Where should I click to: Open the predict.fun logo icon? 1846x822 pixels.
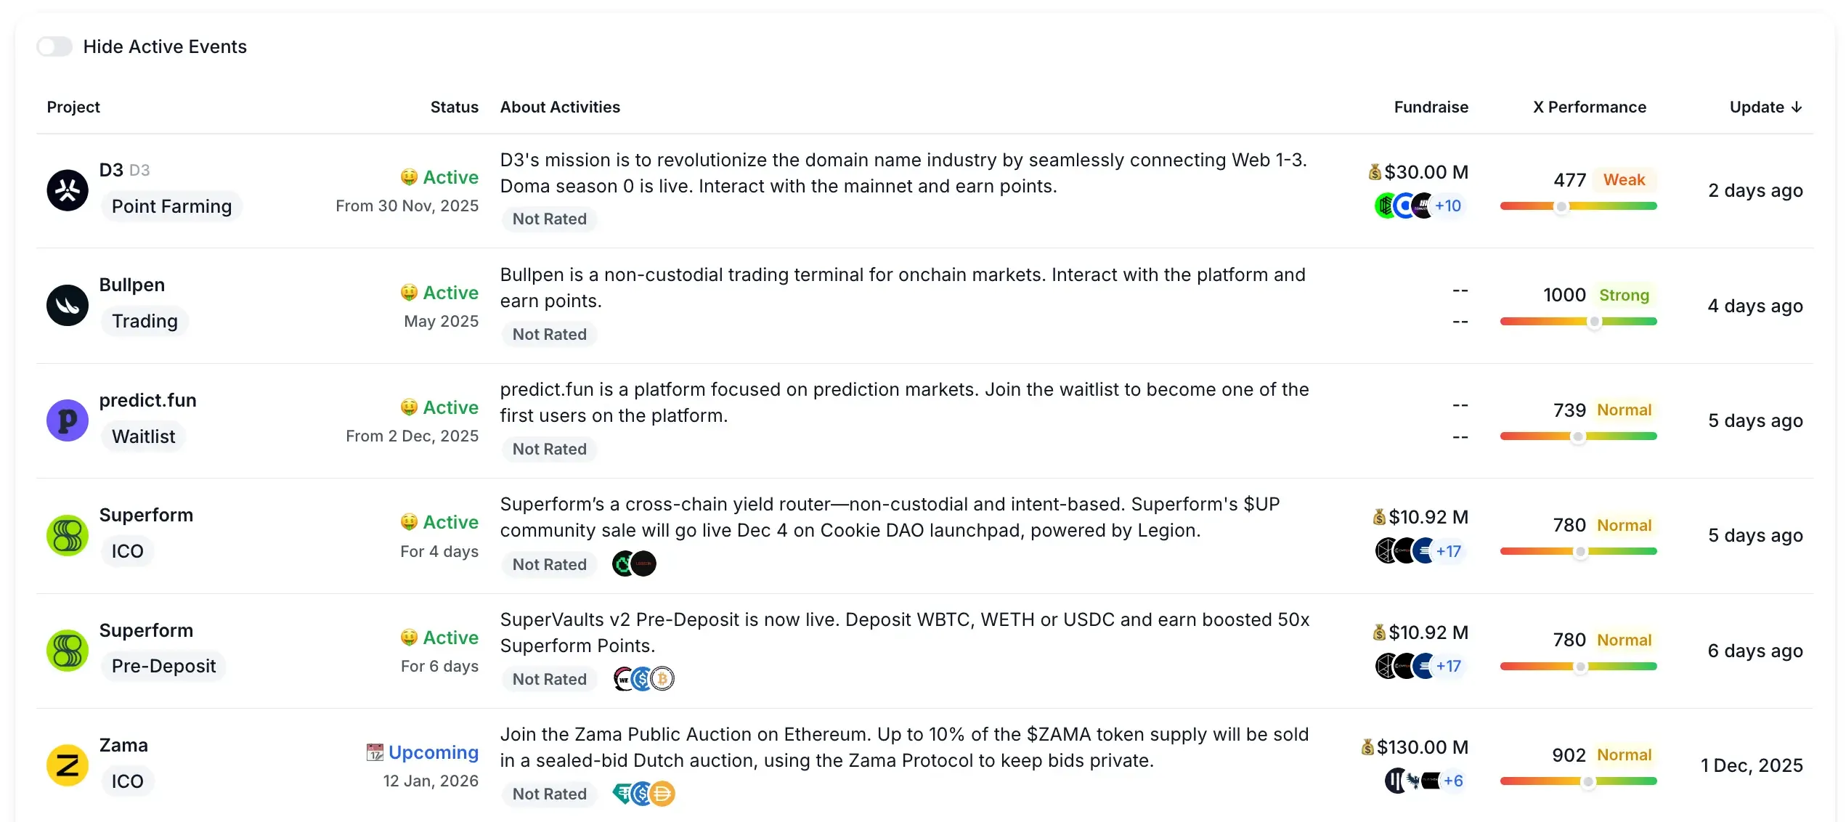(66, 420)
